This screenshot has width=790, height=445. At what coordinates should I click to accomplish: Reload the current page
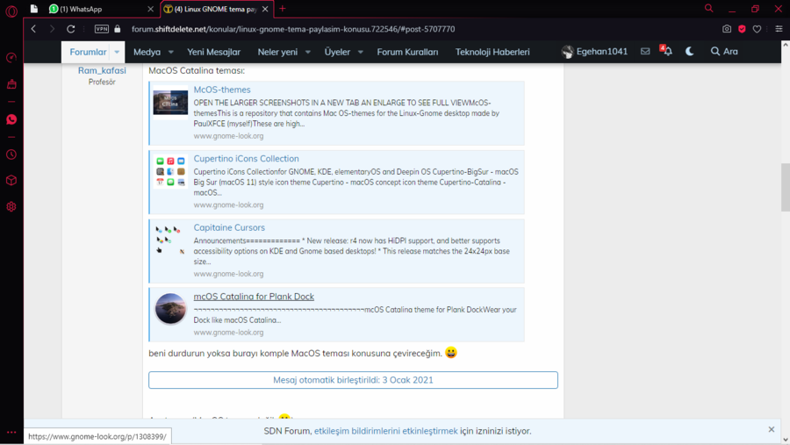pos(71,29)
